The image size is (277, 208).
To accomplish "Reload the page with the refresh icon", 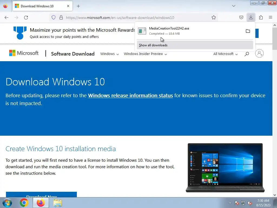I will click(x=26, y=18).
